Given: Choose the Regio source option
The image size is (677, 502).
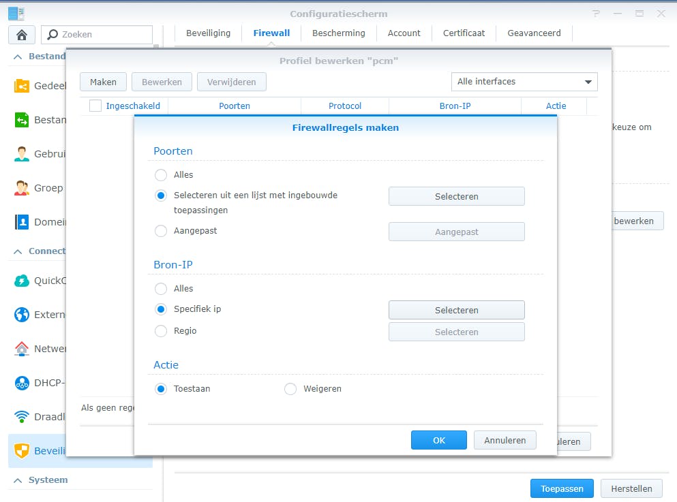Looking at the screenshot, I should (x=161, y=331).
